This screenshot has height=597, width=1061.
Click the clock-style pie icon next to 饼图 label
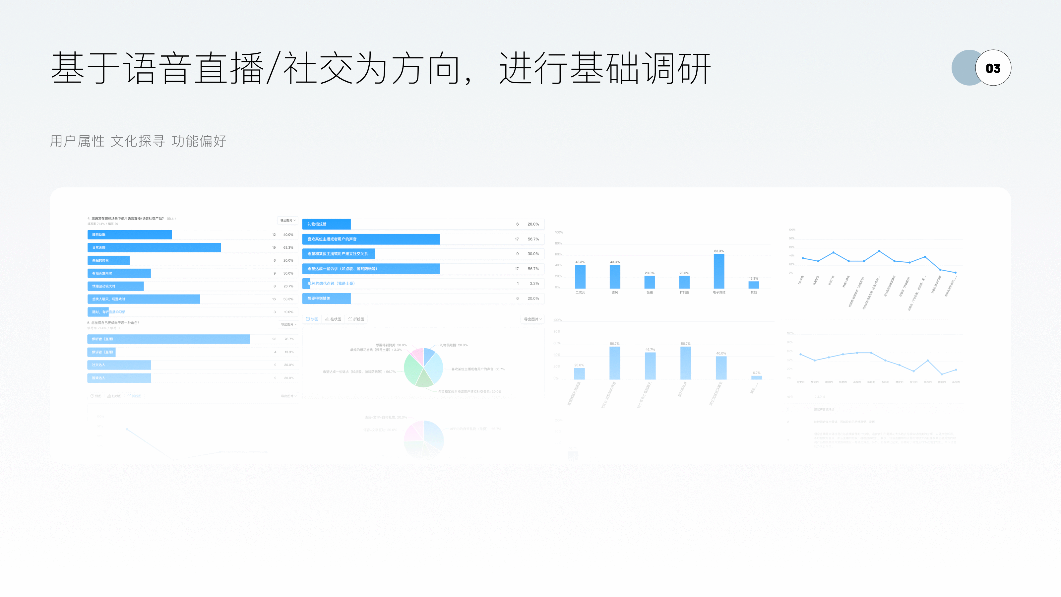(x=308, y=319)
